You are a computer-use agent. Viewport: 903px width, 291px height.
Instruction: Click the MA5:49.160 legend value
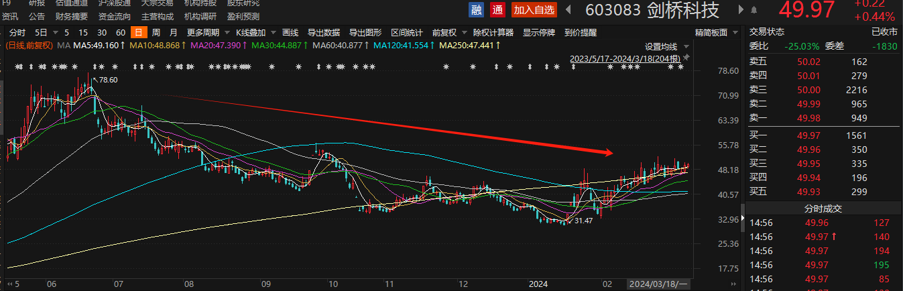click(99, 45)
